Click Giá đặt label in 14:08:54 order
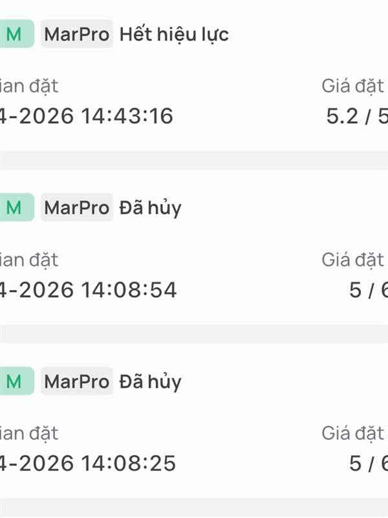Screen dimensions: 388x518 point(353,260)
